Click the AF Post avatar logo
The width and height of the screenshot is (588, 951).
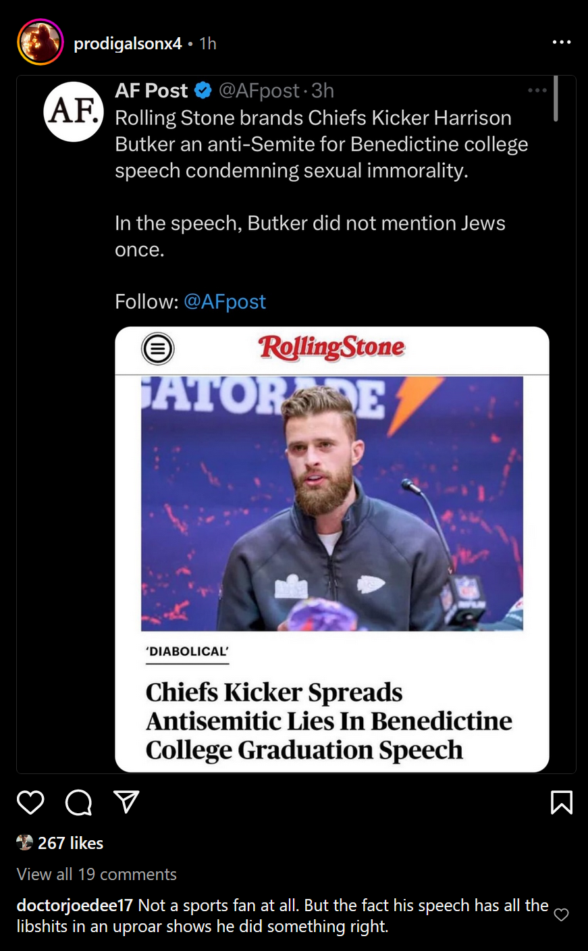74,111
